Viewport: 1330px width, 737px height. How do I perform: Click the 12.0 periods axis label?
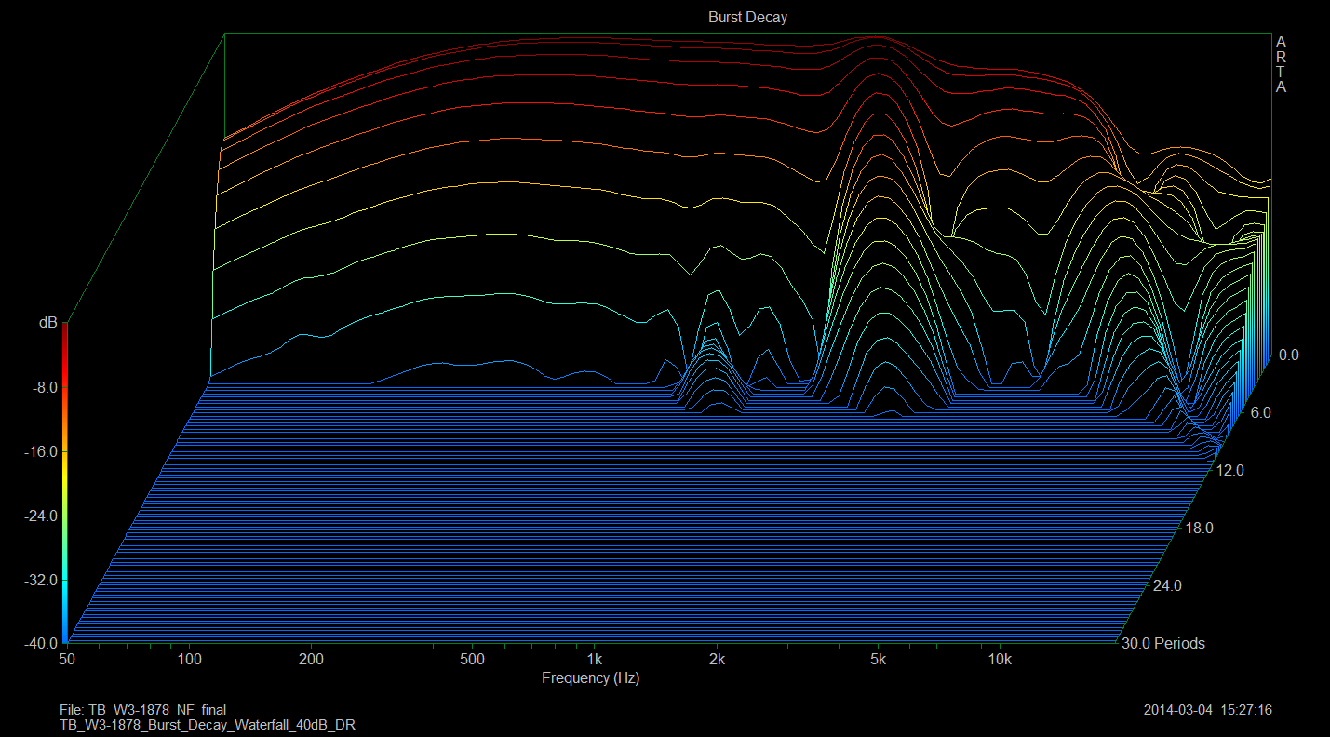(x=1229, y=471)
